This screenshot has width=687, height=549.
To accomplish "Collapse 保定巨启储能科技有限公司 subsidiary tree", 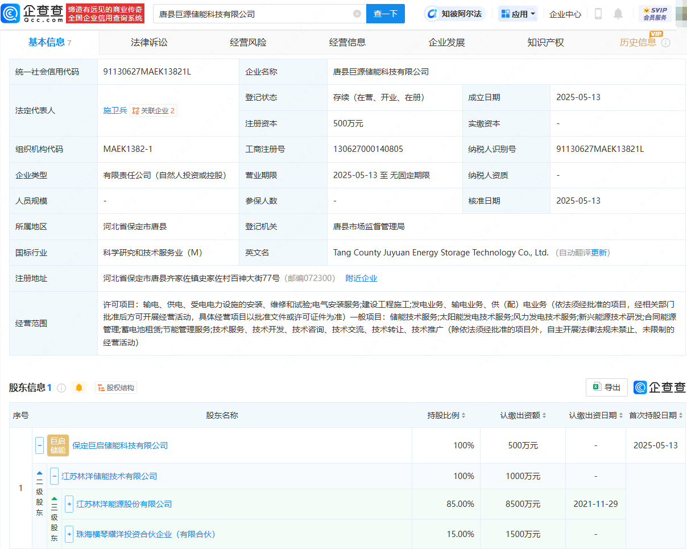I will tap(39, 445).
